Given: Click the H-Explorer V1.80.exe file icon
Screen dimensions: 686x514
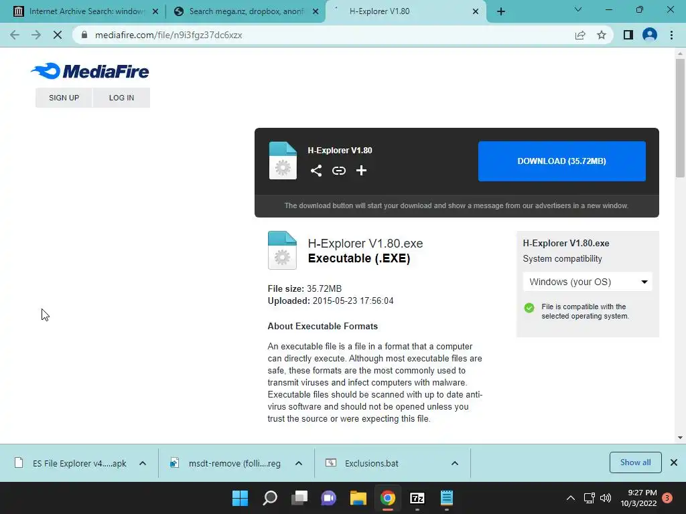Looking at the screenshot, I should pos(282,250).
